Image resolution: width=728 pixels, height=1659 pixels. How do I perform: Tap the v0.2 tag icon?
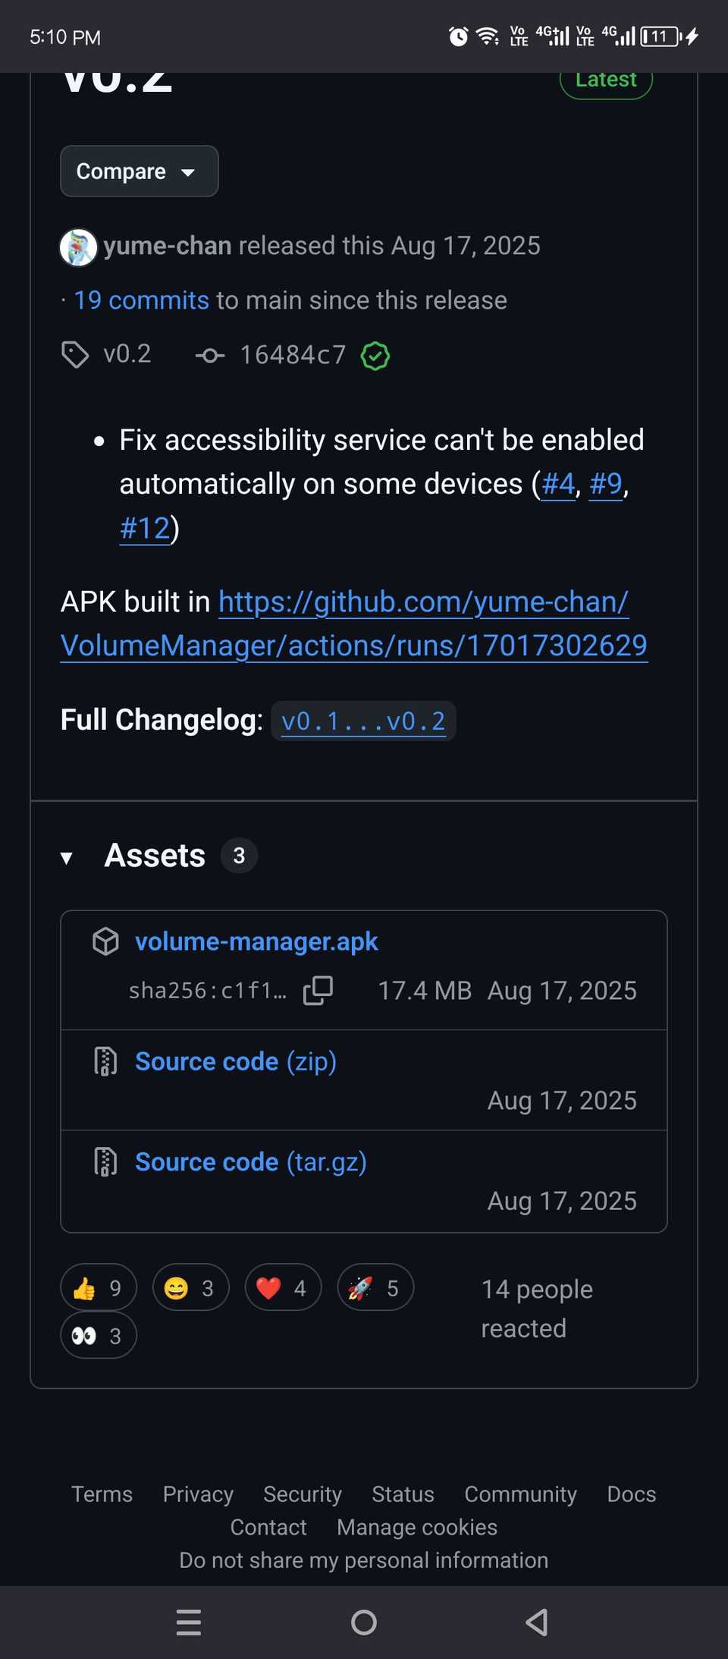(75, 354)
